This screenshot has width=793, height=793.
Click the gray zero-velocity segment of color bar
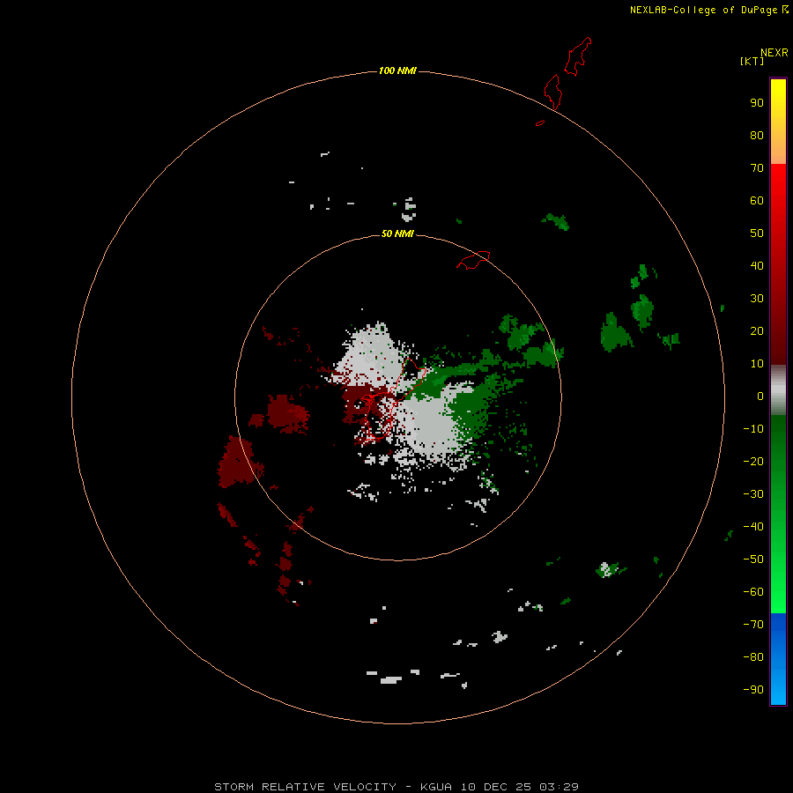[x=778, y=390]
